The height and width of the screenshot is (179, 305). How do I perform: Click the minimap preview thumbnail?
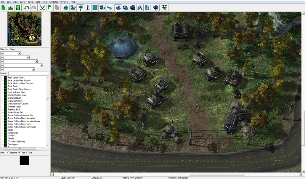coord(24,29)
